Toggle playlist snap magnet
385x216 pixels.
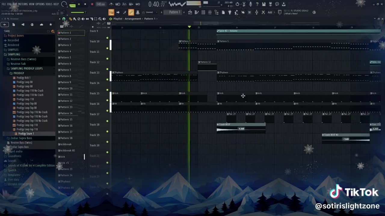[64, 19]
